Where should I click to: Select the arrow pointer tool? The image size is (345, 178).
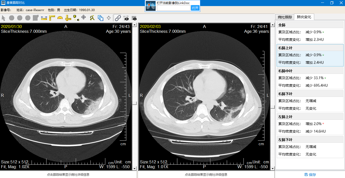pyautogui.click(x=4, y=18)
